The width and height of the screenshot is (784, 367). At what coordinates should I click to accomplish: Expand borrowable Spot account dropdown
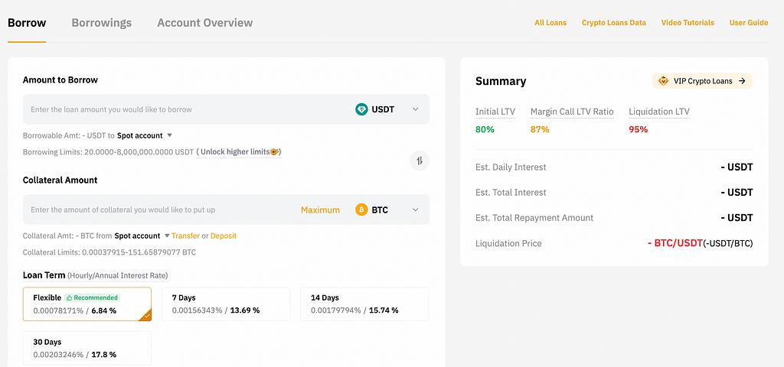(169, 135)
